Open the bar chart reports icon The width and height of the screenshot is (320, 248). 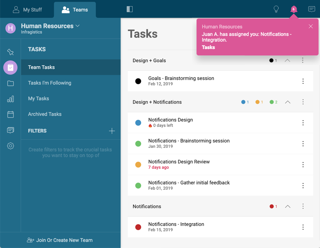point(10,99)
